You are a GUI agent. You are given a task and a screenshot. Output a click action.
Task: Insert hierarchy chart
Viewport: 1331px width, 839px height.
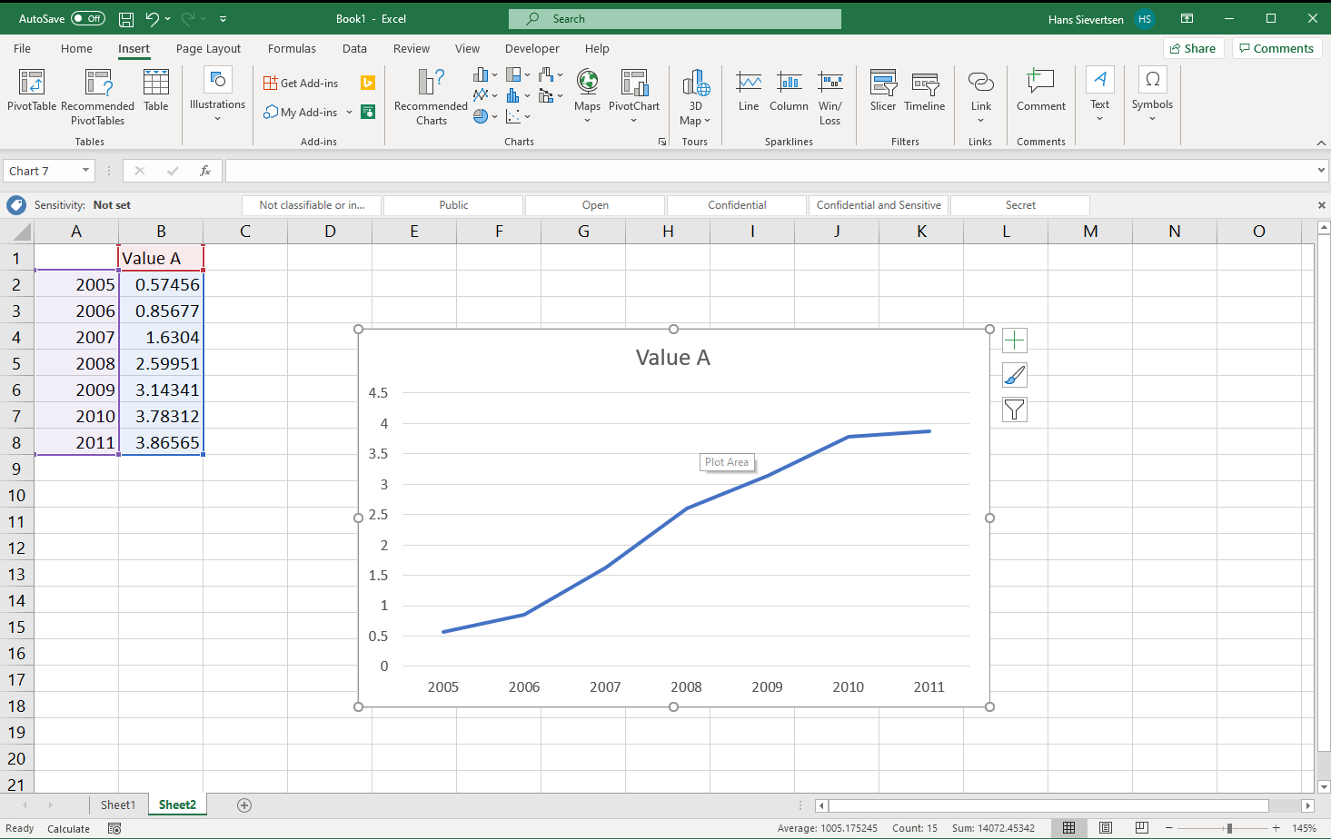(518, 74)
